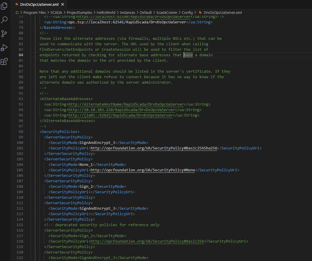Click the 'SignAndEncrypt_3' value on line 100
Viewport: 312px width, 261px height.
pyautogui.click(x=97, y=143)
